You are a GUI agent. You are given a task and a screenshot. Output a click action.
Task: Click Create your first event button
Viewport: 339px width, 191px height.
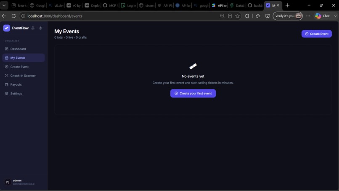(193, 94)
